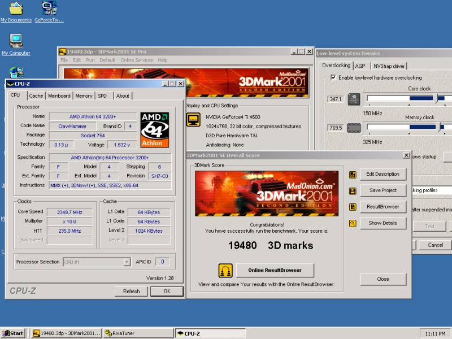Click the 3DMark2001 banner in Overall Score dialog
The height and width of the screenshot is (339, 452).
[x=267, y=193]
